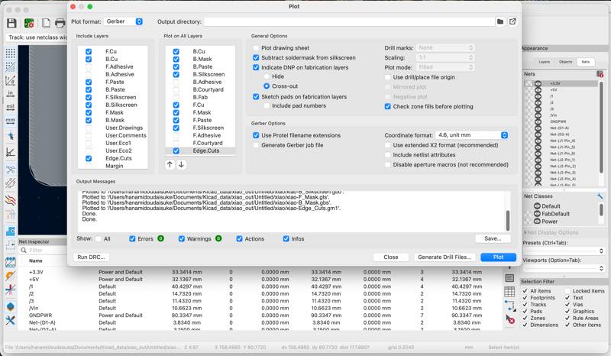This screenshot has height=356, width=611.
Task: Click the Net Inspector Filter search field
Action: coord(44,250)
